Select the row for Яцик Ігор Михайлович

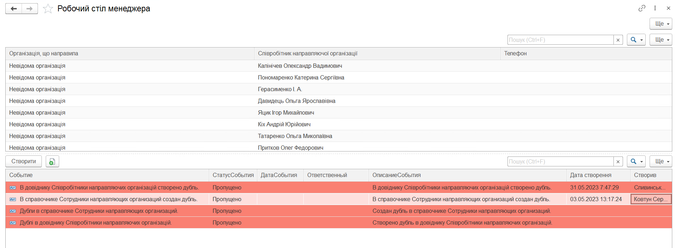coord(286,113)
